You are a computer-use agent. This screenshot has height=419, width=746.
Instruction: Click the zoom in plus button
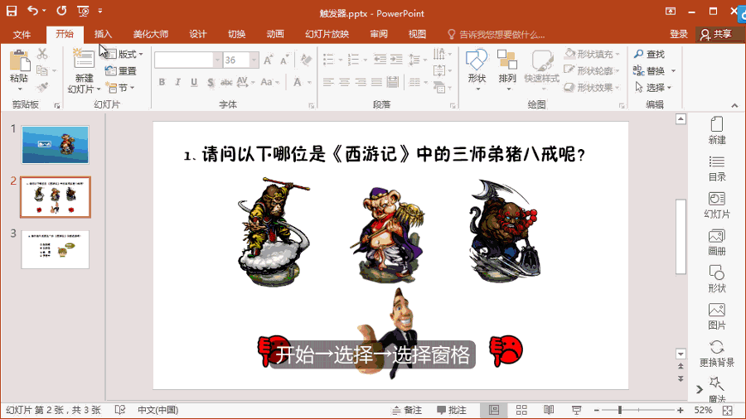[681, 410]
